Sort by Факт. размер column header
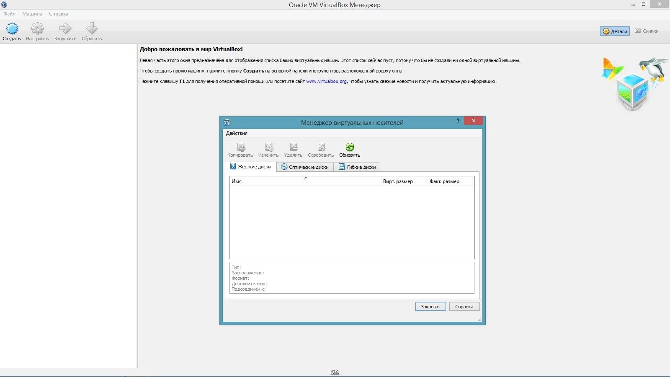The width and height of the screenshot is (670, 377). pos(451,181)
